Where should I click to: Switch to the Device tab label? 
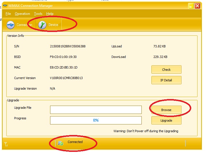point(53,25)
